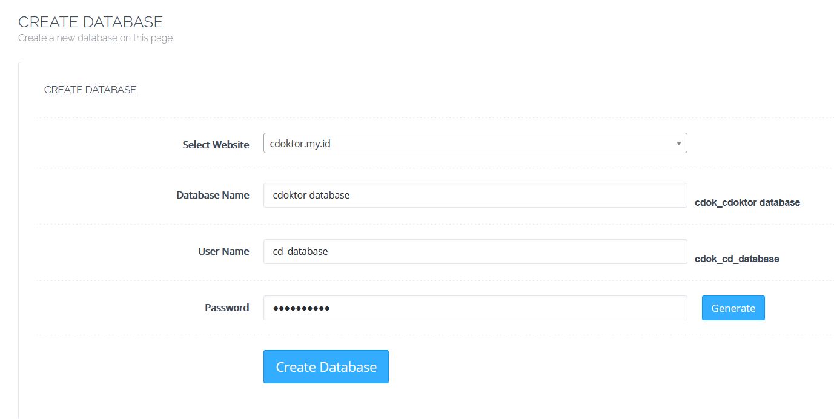This screenshot has height=419, width=834.
Task: Click the Generate button for the password
Action: (x=733, y=308)
